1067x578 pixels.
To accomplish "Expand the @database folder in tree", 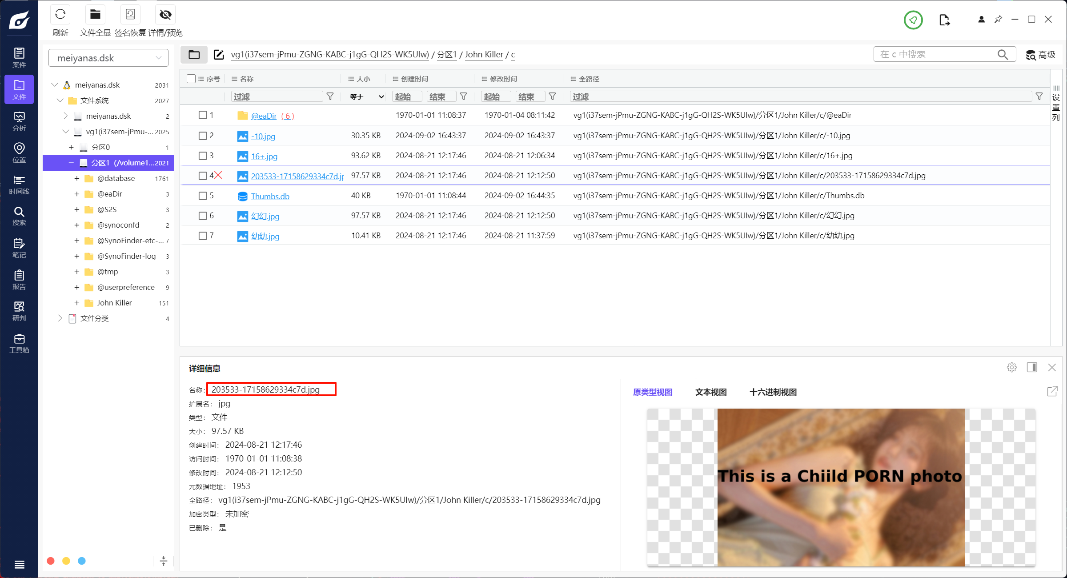I will (77, 178).
